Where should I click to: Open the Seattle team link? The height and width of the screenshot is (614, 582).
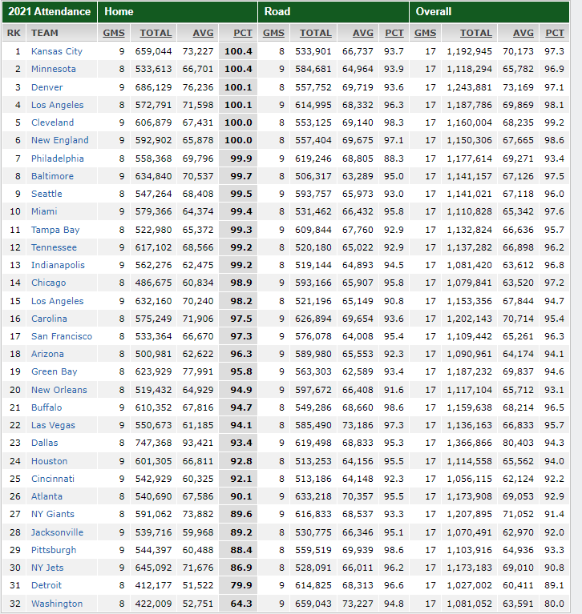pos(46,194)
